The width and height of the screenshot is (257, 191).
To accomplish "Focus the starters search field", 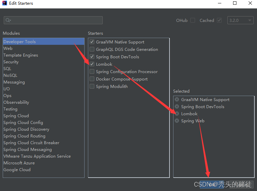I will point(53,20).
